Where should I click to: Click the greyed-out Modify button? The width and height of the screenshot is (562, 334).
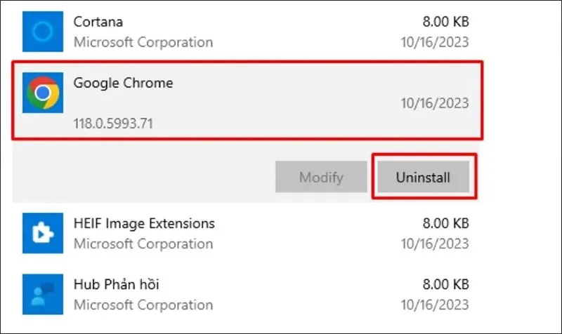coord(321,177)
